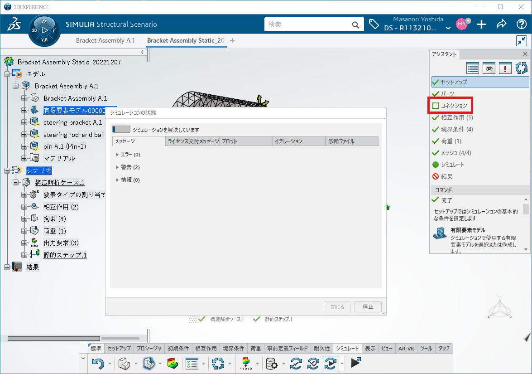
Task: Toggle the Assistant eye visibility icon
Action: 489,68
